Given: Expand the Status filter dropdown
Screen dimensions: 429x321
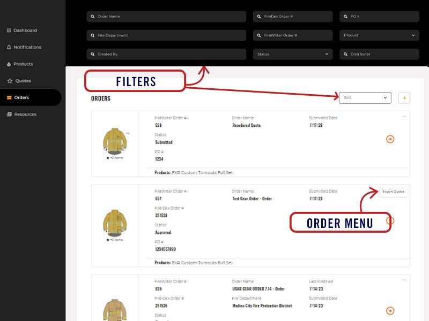Looking at the screenshot, I should [293, 54].
